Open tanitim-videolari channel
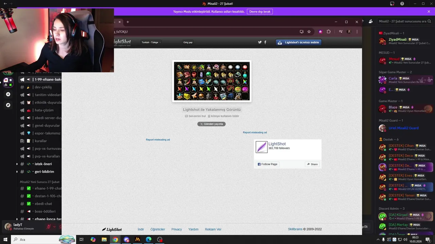Image resolution: width=435 pixels, height=244 pixels. coord(40,95)
